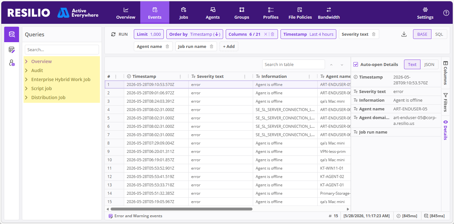Click the help question mark icon

[x=446, y=13]
